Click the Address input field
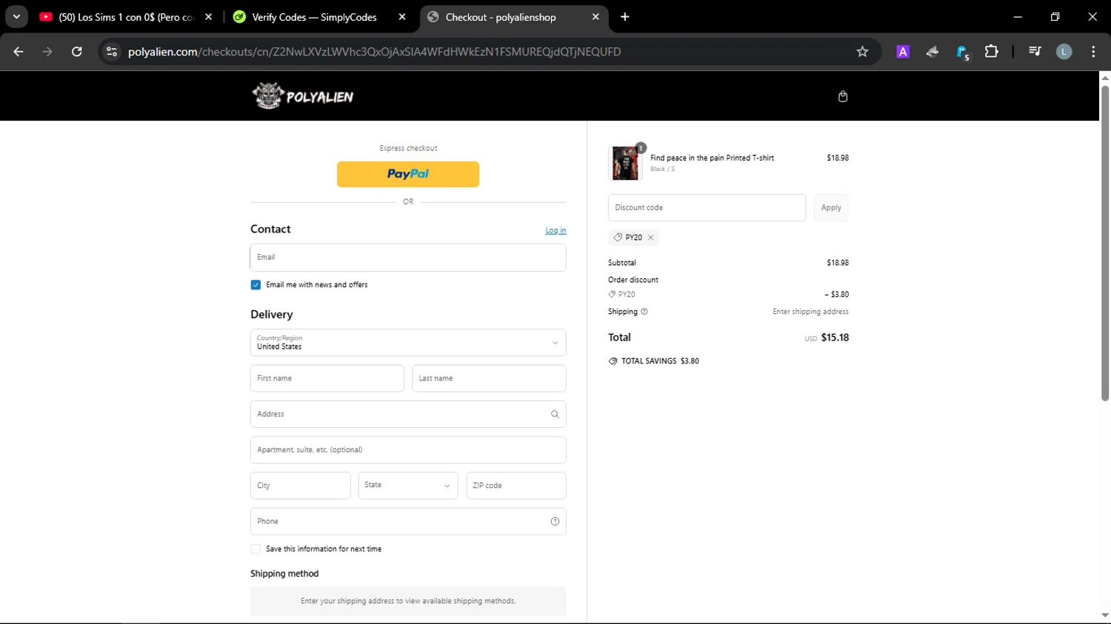Image resolution: width=1111 pixels, height=624 pixels. point(408,415)
